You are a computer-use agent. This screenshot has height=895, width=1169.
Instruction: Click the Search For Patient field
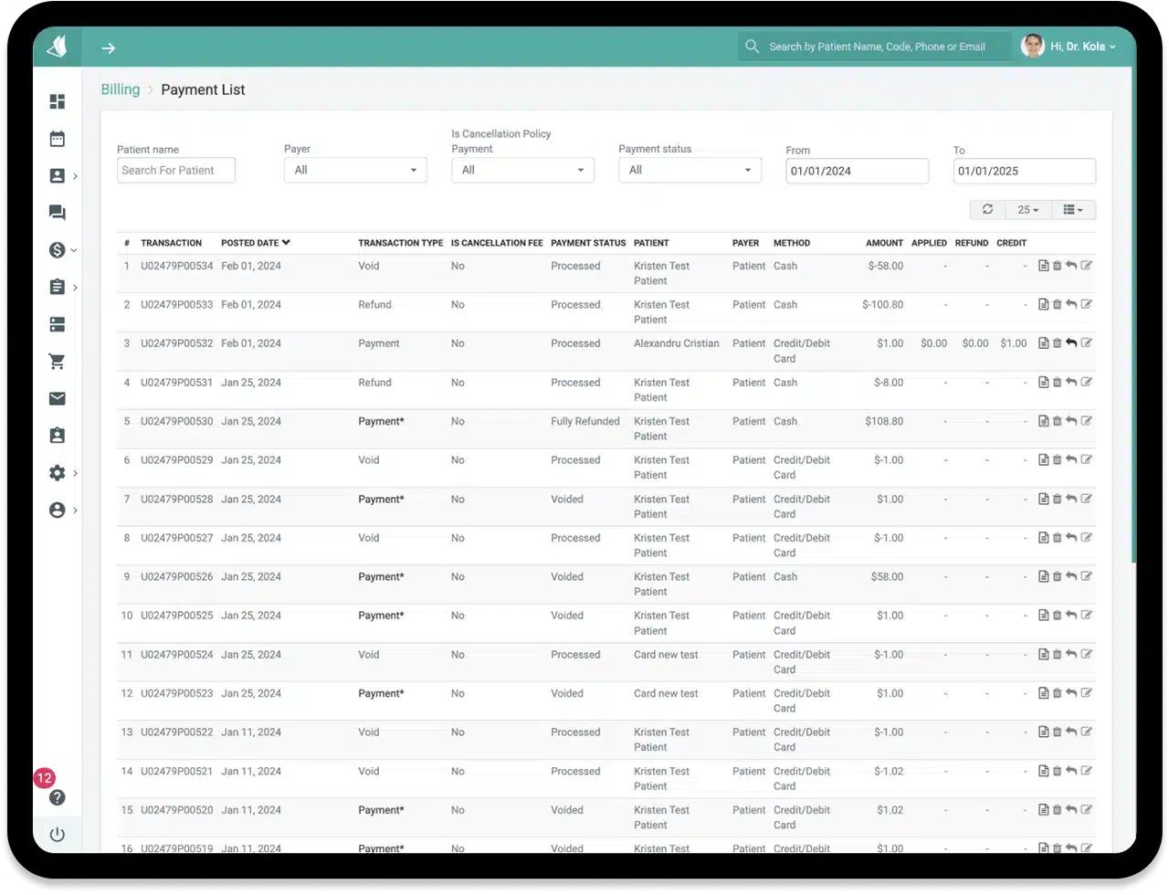pos(176,170)
